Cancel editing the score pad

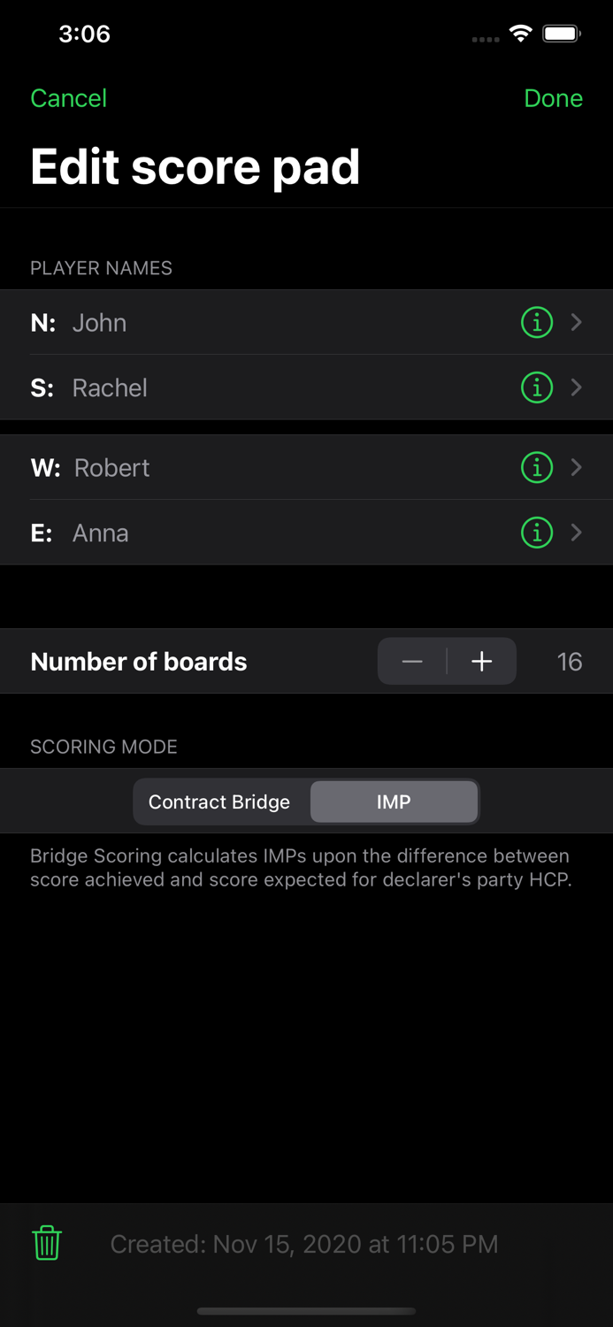(68, 98)
